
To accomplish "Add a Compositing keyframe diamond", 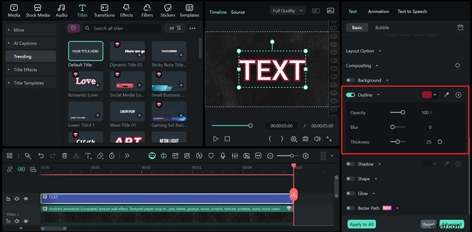I will point(457,65).
